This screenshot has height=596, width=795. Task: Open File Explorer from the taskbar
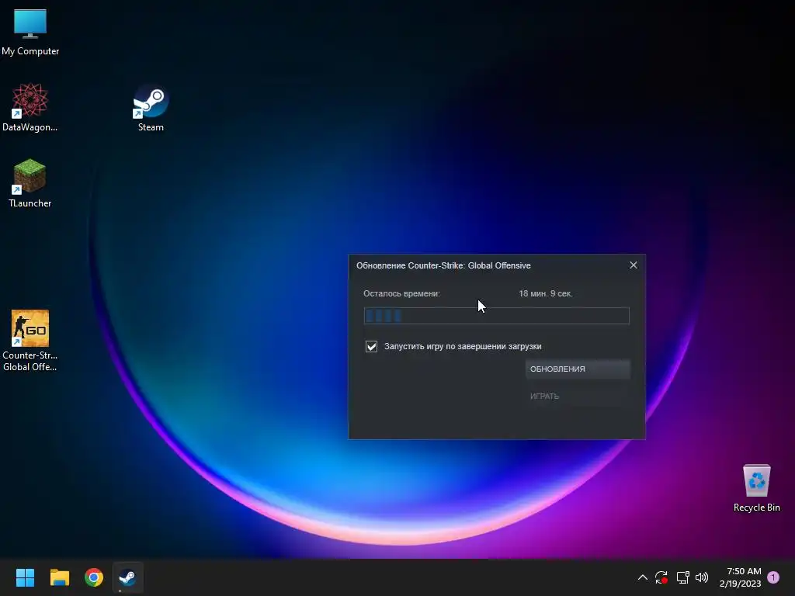(x=59, y=577)
